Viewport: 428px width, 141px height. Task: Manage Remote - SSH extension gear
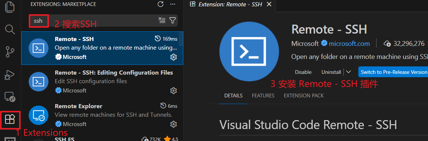pos(173,57)
